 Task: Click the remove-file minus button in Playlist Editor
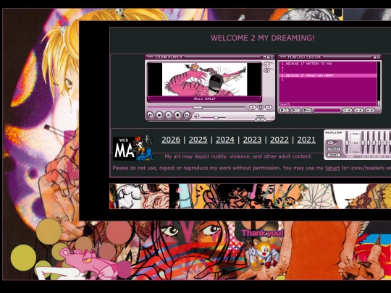pyautogui.click(x=295, y=110)
